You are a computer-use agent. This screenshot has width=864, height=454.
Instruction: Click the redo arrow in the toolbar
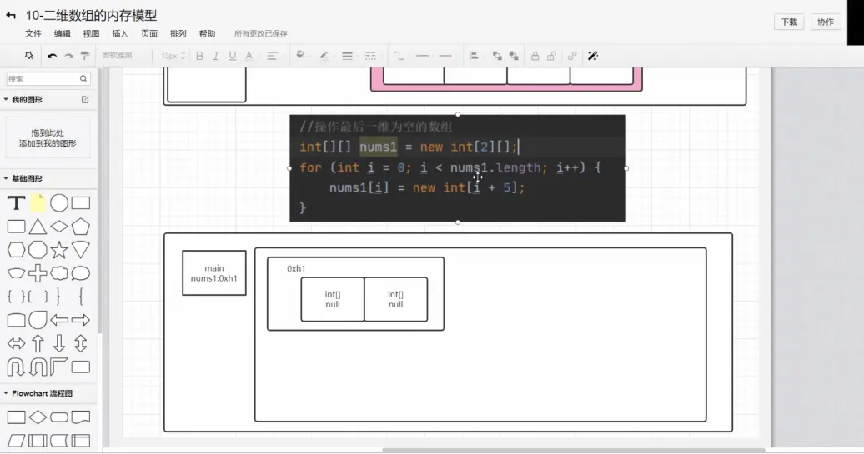(x=68, y=56)
